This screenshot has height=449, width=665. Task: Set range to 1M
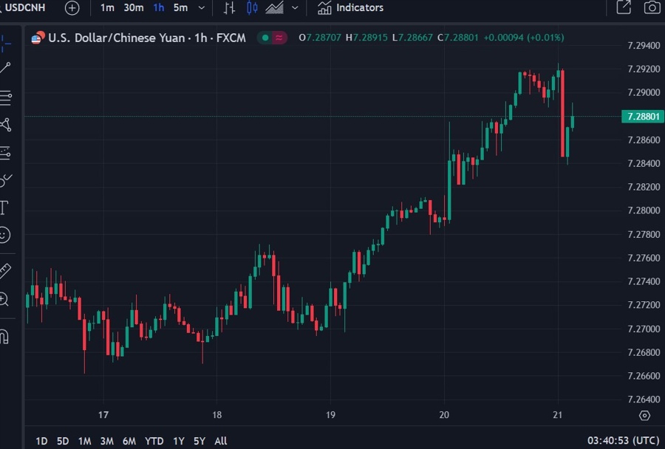point(85,441)
